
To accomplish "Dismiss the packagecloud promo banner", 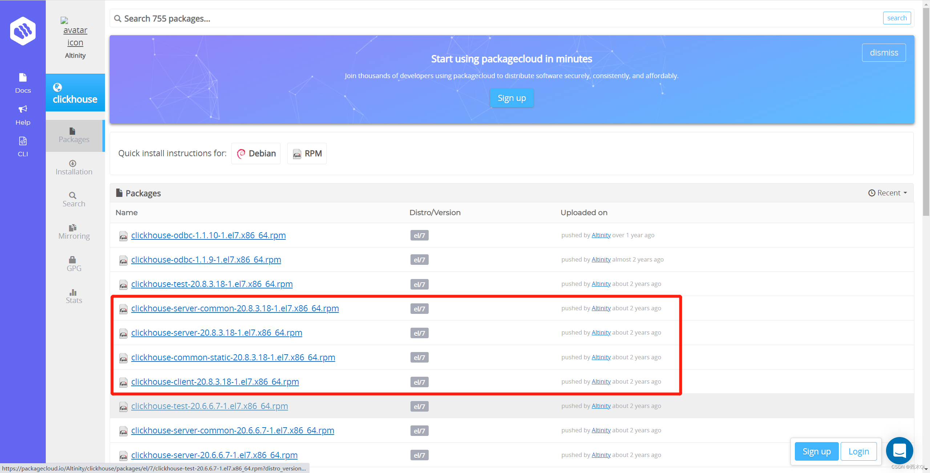I will click(x=883, y=53).
